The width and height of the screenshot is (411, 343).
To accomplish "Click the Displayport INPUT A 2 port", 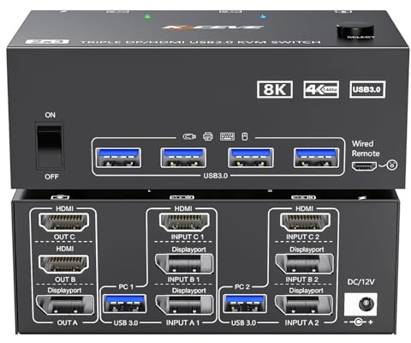I will point(304,305).
